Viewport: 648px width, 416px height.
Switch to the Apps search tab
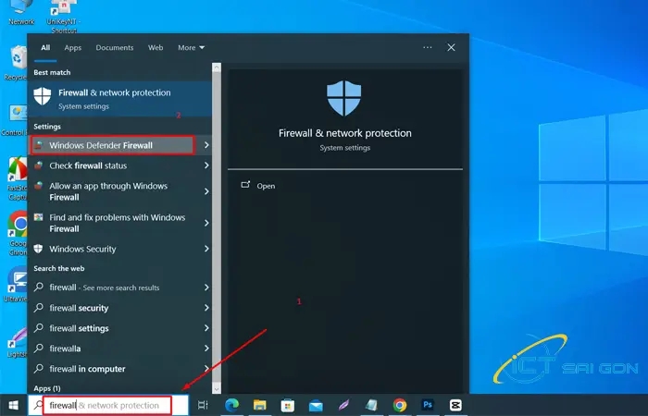coord(73,47)
